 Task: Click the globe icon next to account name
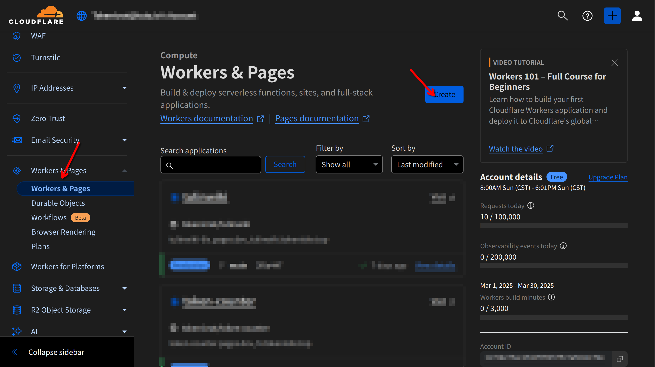[x=82, y=16]
